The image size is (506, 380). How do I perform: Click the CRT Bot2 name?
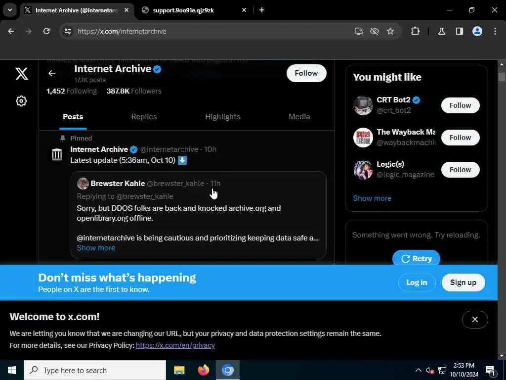pyautogui.click(x=393, y=100)
